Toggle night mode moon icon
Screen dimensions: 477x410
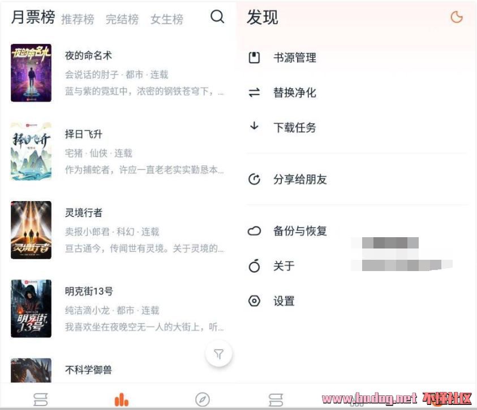coord(456,17)
